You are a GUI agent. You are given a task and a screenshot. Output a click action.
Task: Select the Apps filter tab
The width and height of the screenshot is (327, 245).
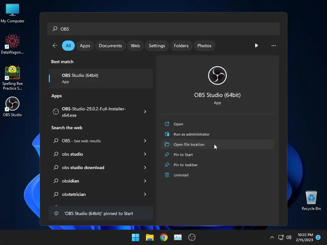pos(85,46)
